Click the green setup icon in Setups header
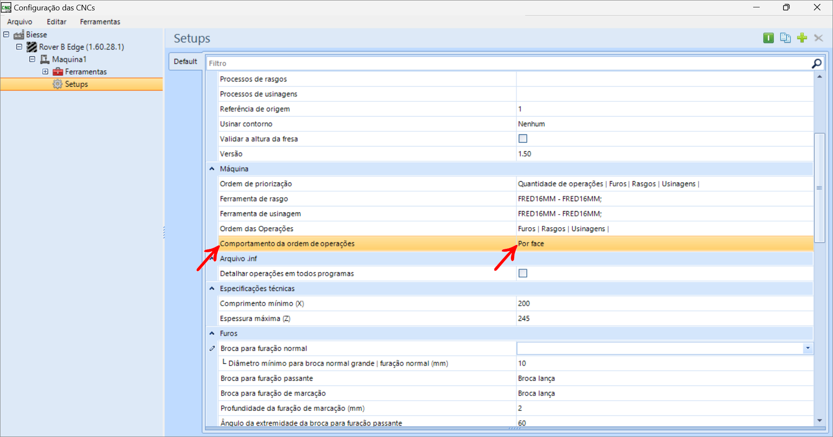 pyautogui.click(x=768, y=38)
